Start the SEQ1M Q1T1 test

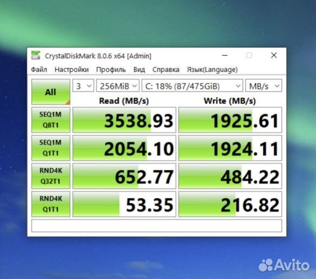pos(51,148)
